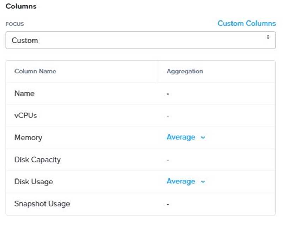The width and height of the screenshot is (283, 225).
Task: Select the Disk Usage column name
Action: (x=34, y=182)
